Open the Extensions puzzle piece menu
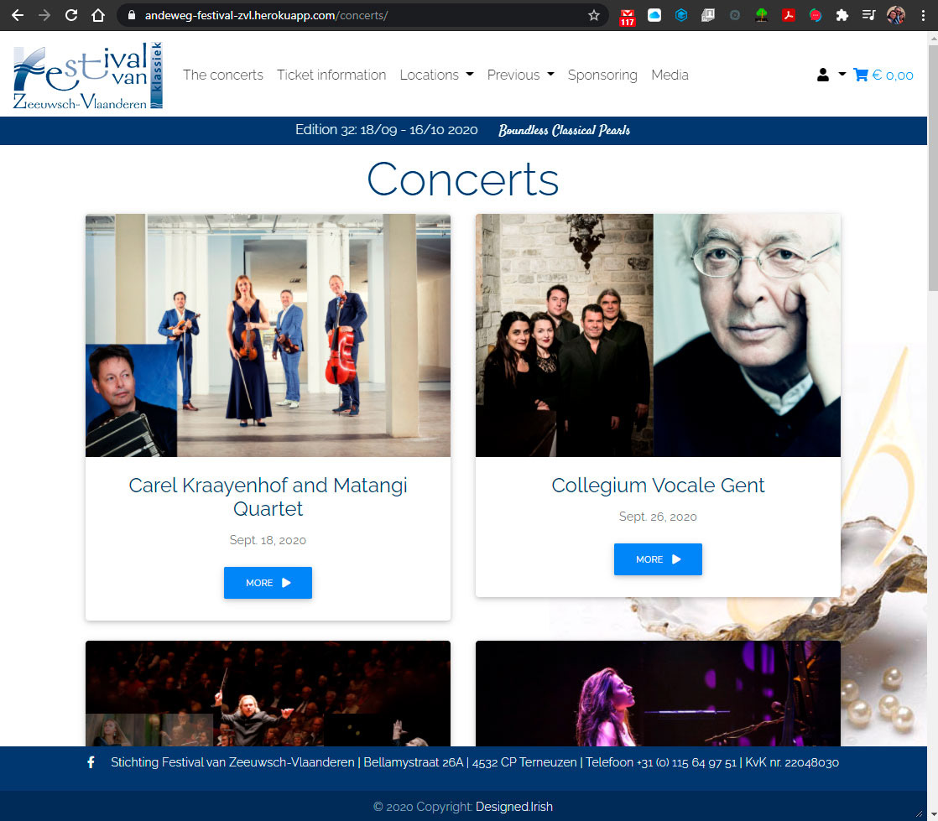Screen dimensions: 938x821 click(842, 15)
